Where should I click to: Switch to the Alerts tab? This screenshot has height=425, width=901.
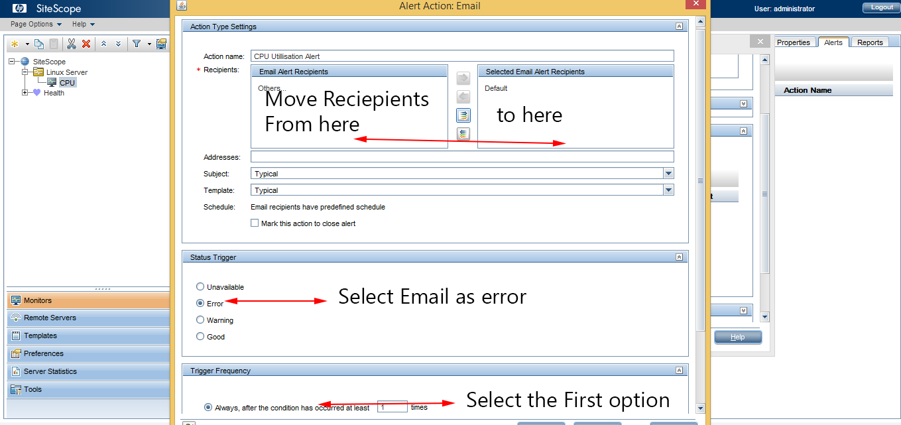pos(833,42)
